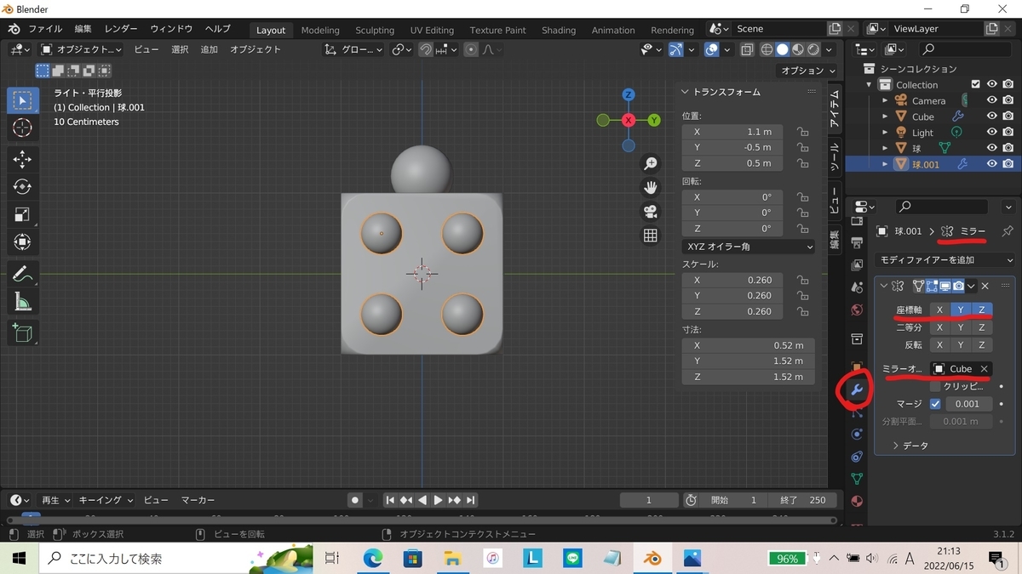This screenshot has height=574, width=1022.
Task: Click blue Z axis on navigation gizmo
Action: [x=629, y=94]
